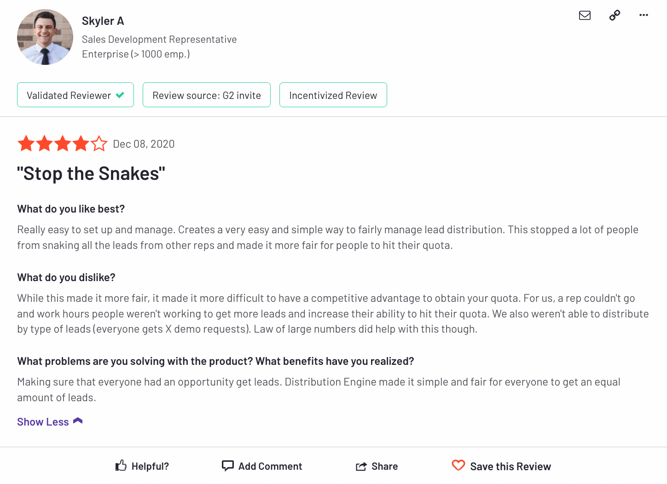Click the Review source: G2 invite badge
The height and width of the screenshot is (484, 667).
click(207, 95)
